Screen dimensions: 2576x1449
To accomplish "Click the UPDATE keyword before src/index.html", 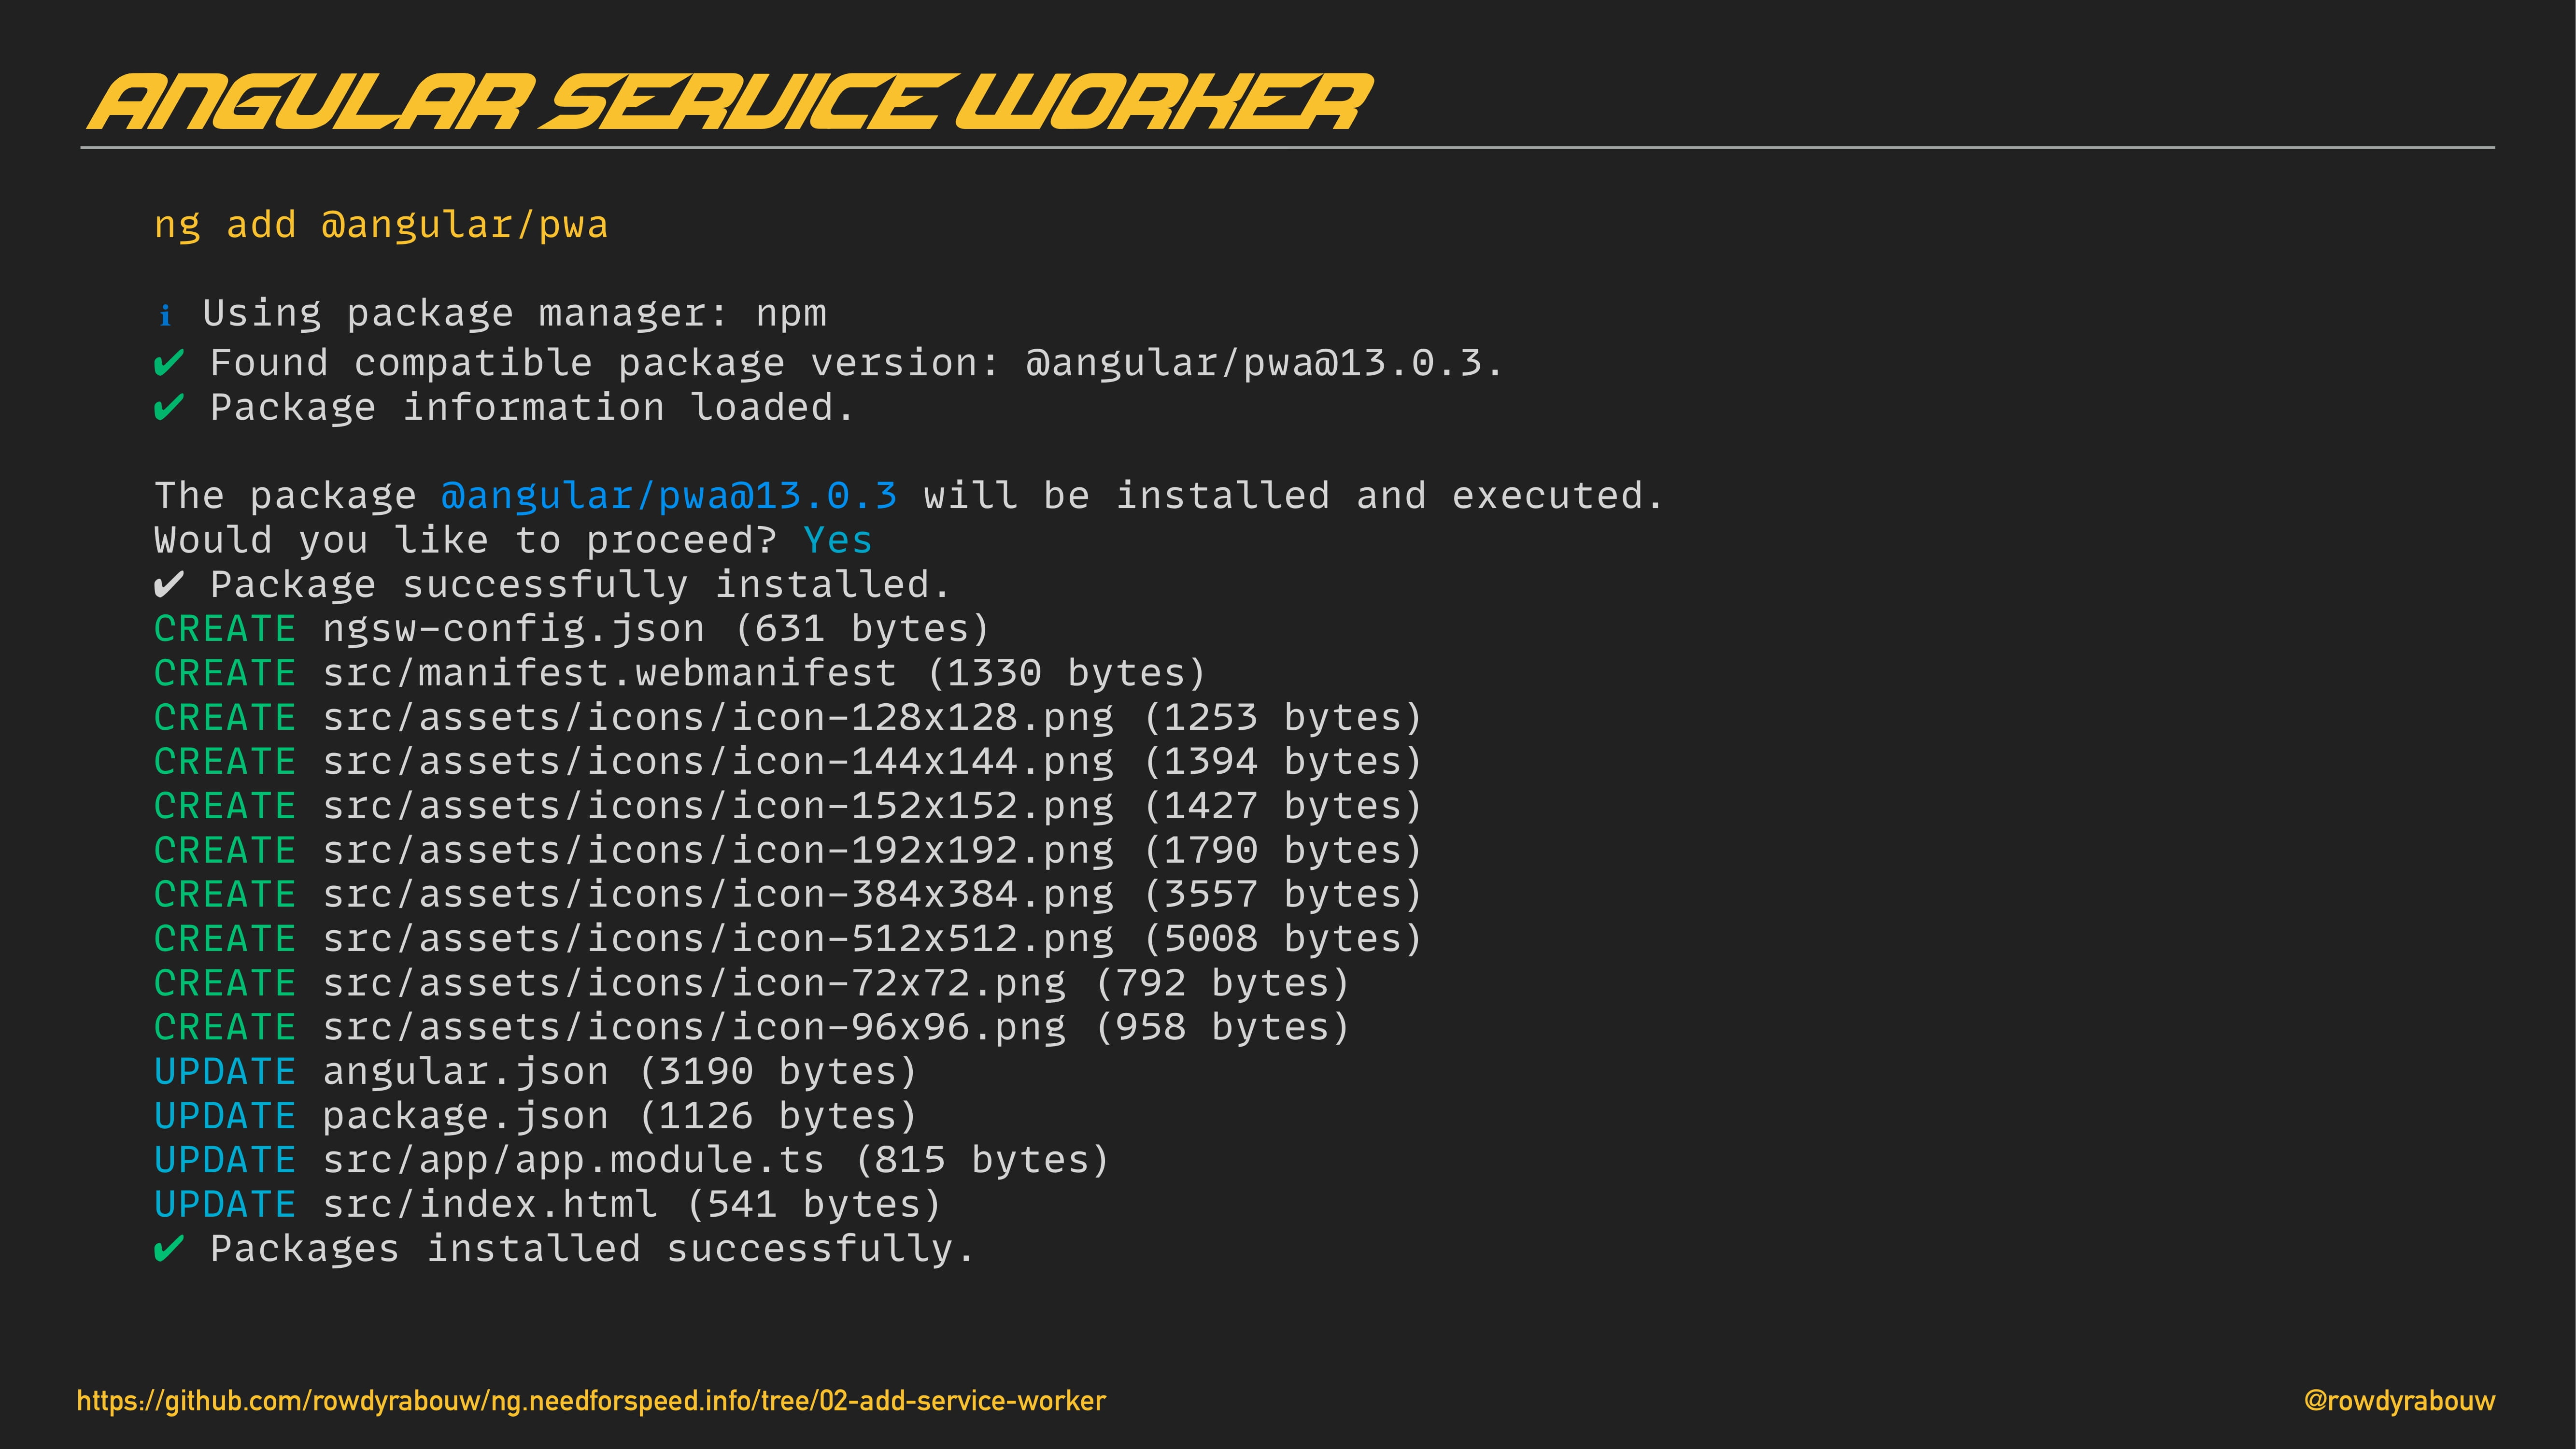I will 225,1204.
